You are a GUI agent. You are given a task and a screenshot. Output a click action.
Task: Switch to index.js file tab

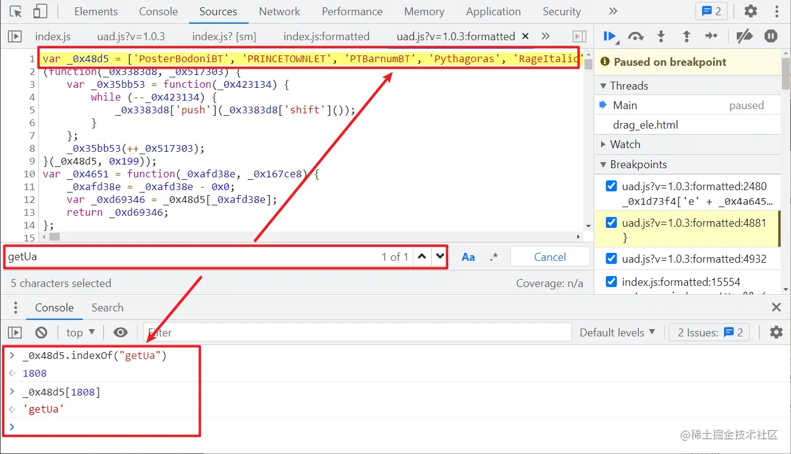53,37
